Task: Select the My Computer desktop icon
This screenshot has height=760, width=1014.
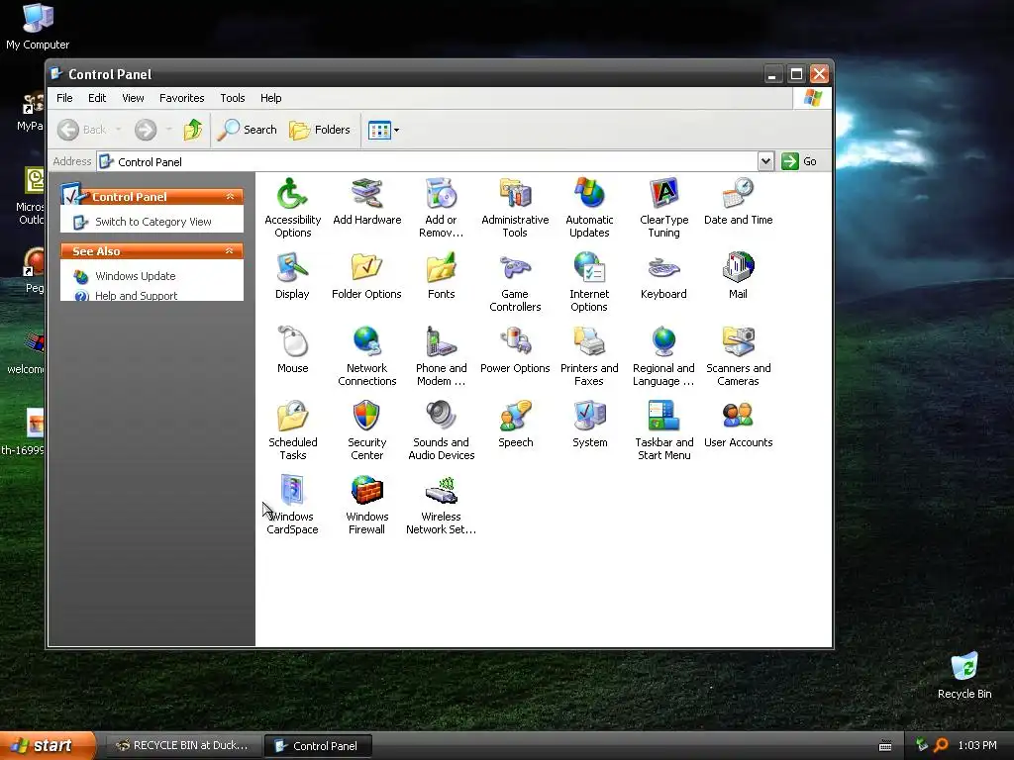Action: point(38,27)
